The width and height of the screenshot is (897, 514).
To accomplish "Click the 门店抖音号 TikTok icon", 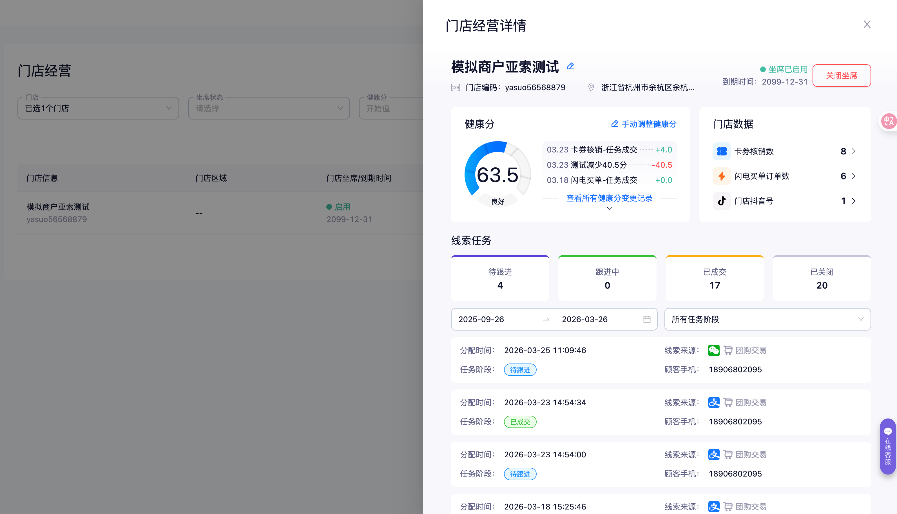I will pos(721,201).
